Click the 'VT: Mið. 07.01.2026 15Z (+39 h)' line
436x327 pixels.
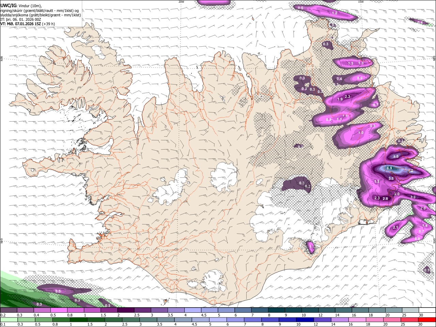28,24
